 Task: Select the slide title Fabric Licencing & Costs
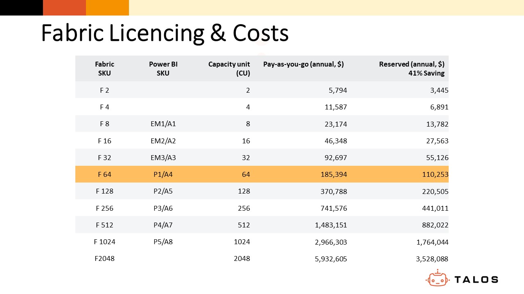[x=165, y=33]
